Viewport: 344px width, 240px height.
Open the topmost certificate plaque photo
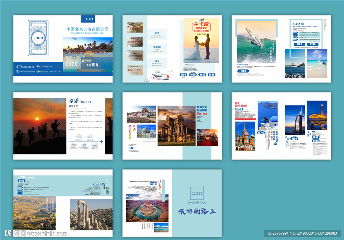[135, 28]
